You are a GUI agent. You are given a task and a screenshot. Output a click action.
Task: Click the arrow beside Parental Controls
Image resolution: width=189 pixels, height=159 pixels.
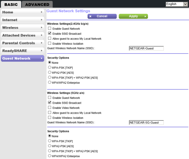tap(42, 43)
